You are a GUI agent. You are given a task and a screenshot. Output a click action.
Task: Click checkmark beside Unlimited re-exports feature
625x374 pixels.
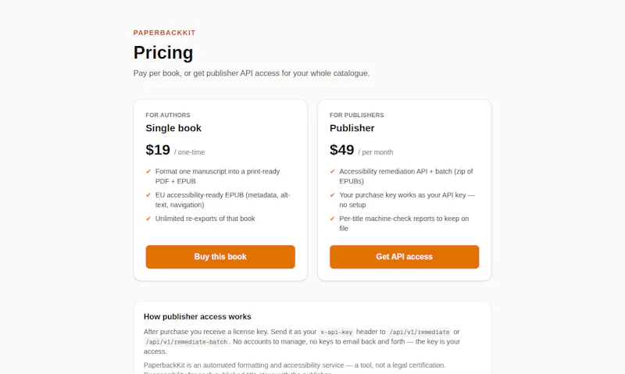pos(148,219)
